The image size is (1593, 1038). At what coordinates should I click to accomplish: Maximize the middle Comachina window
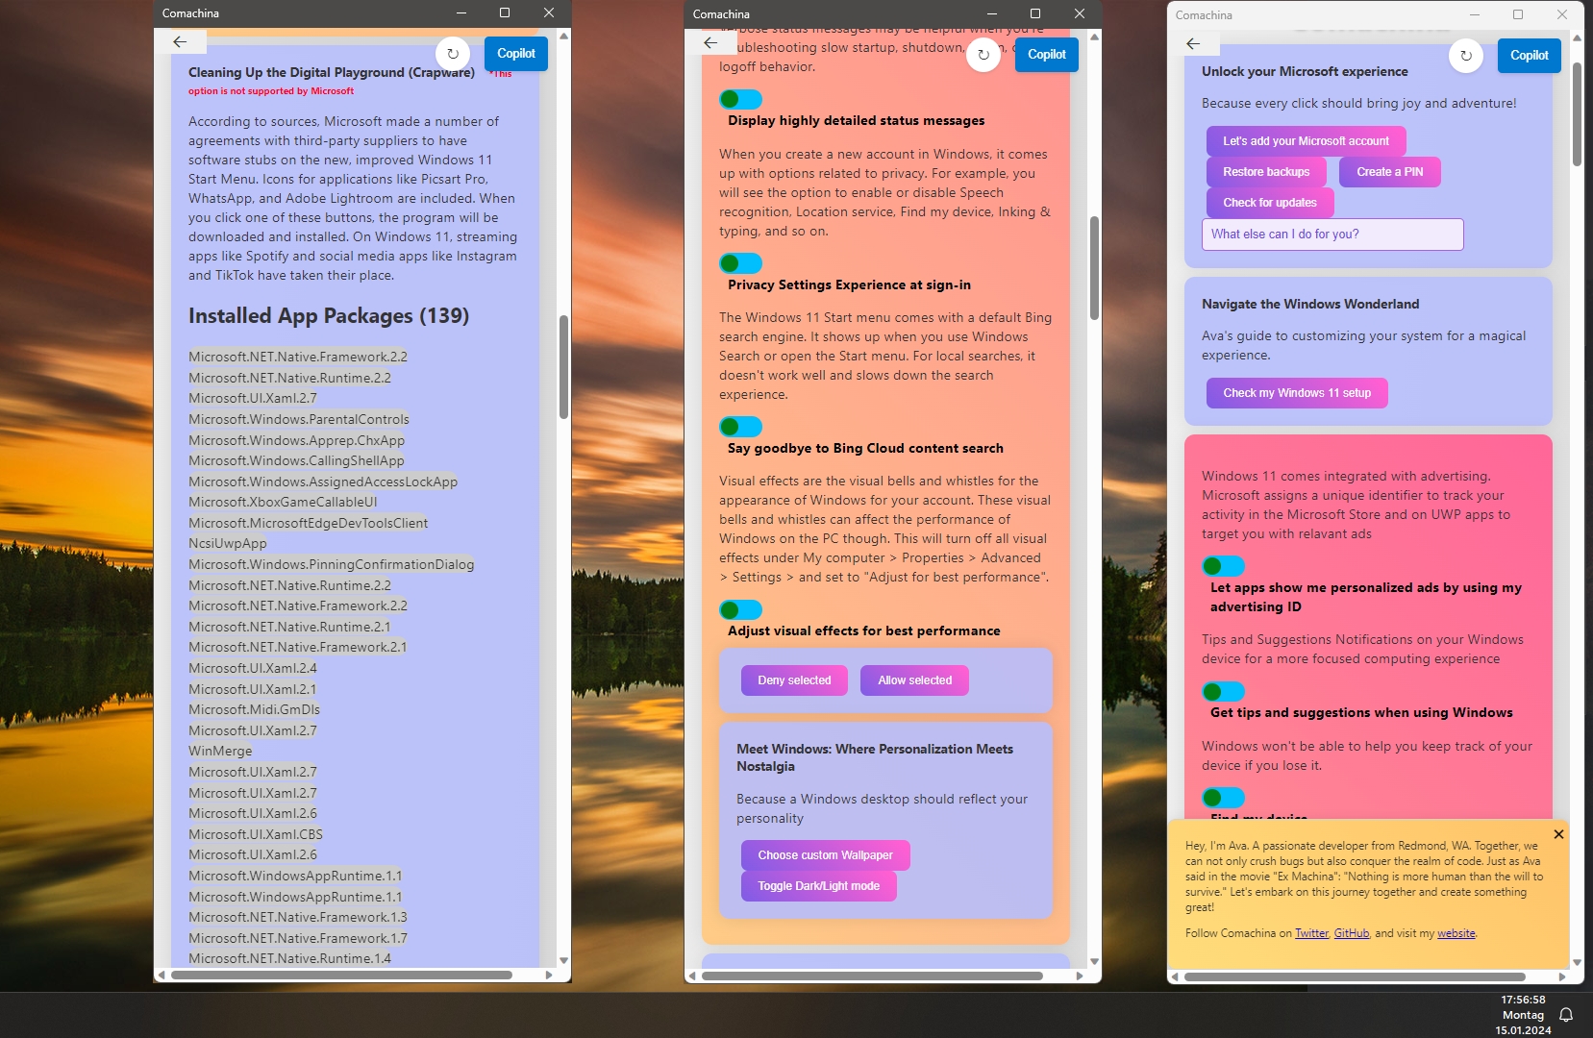(x=1035, y=13)
